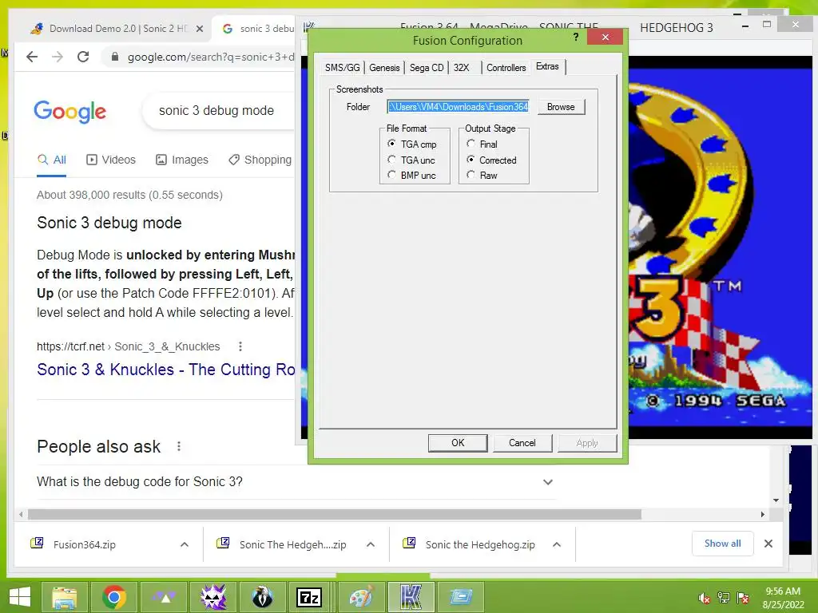Image resolution: width=818 pixels, height=613 pixels.
Task: Select Final output stage radio
Action: tap(471, 144)
